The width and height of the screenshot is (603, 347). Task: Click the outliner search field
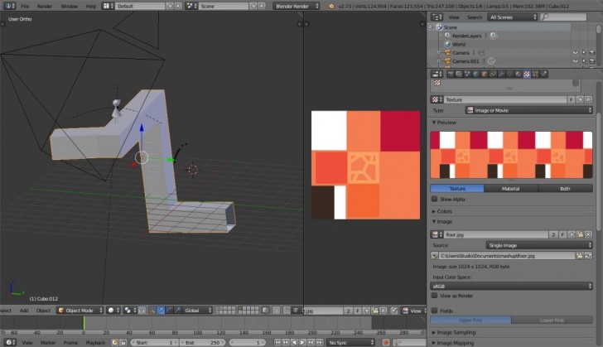coord(563,17)
